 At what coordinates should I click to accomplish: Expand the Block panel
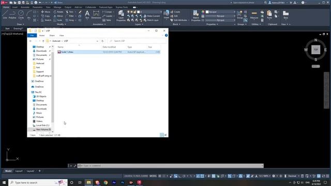pos(176,24)
